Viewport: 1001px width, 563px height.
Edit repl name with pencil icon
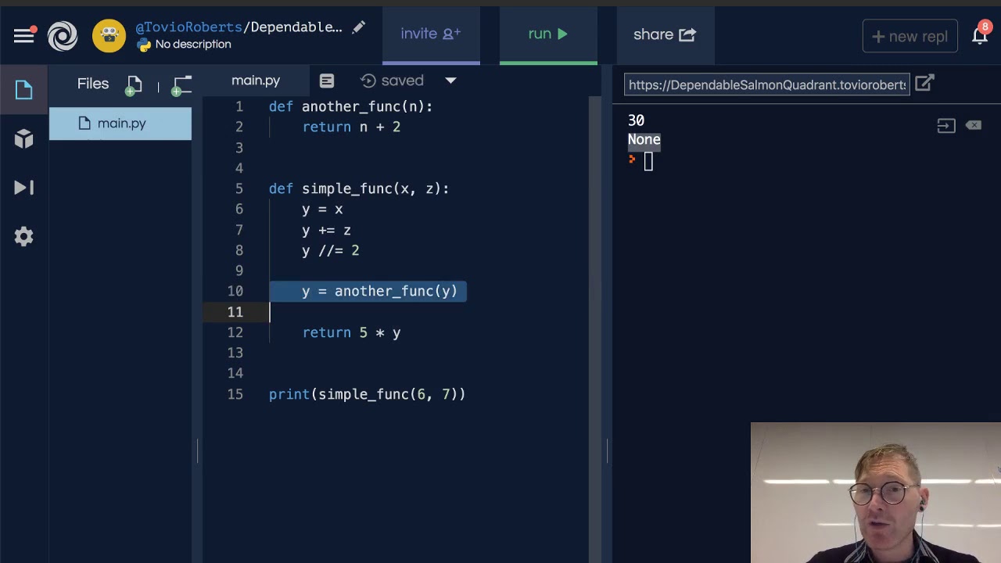pos(358,27)
